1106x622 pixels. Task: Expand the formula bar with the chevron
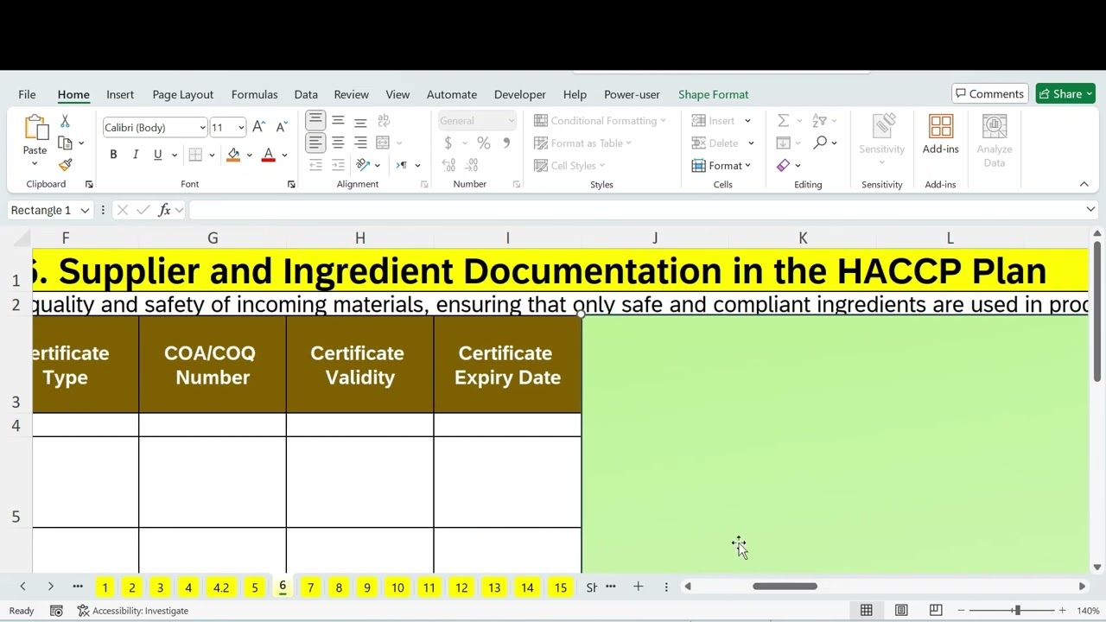click(x=1090, y=210)
